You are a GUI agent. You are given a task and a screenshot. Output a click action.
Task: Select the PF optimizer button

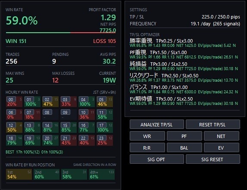coord(184,136)
